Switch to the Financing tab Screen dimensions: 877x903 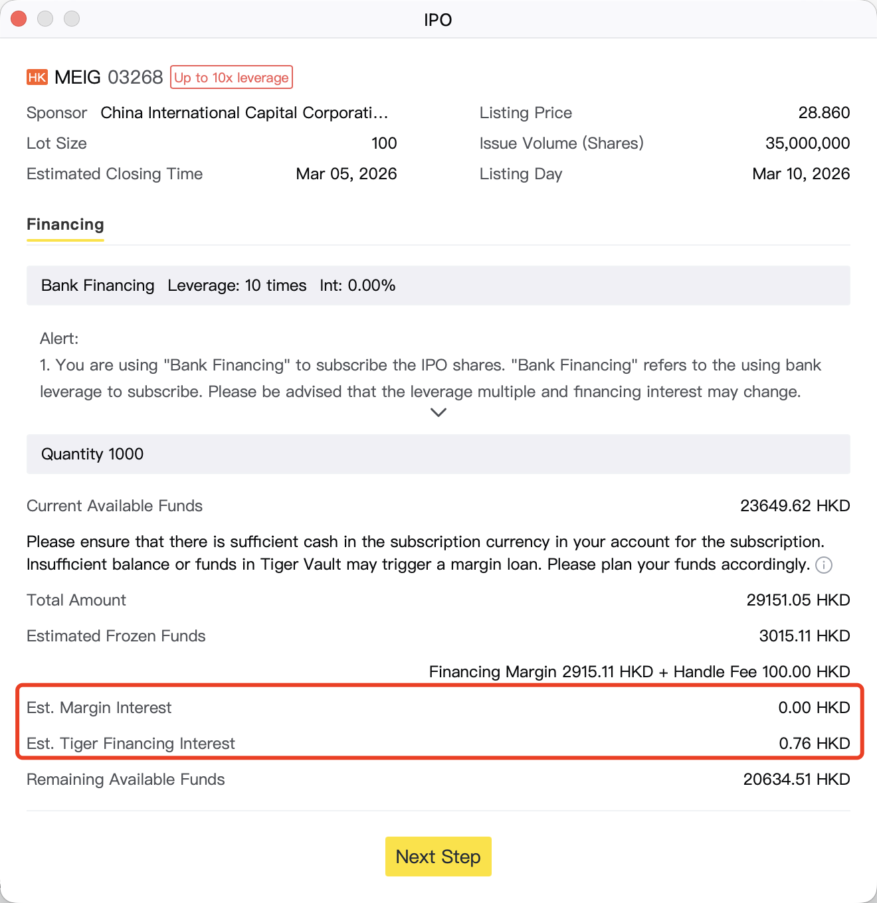click(65, 224)
